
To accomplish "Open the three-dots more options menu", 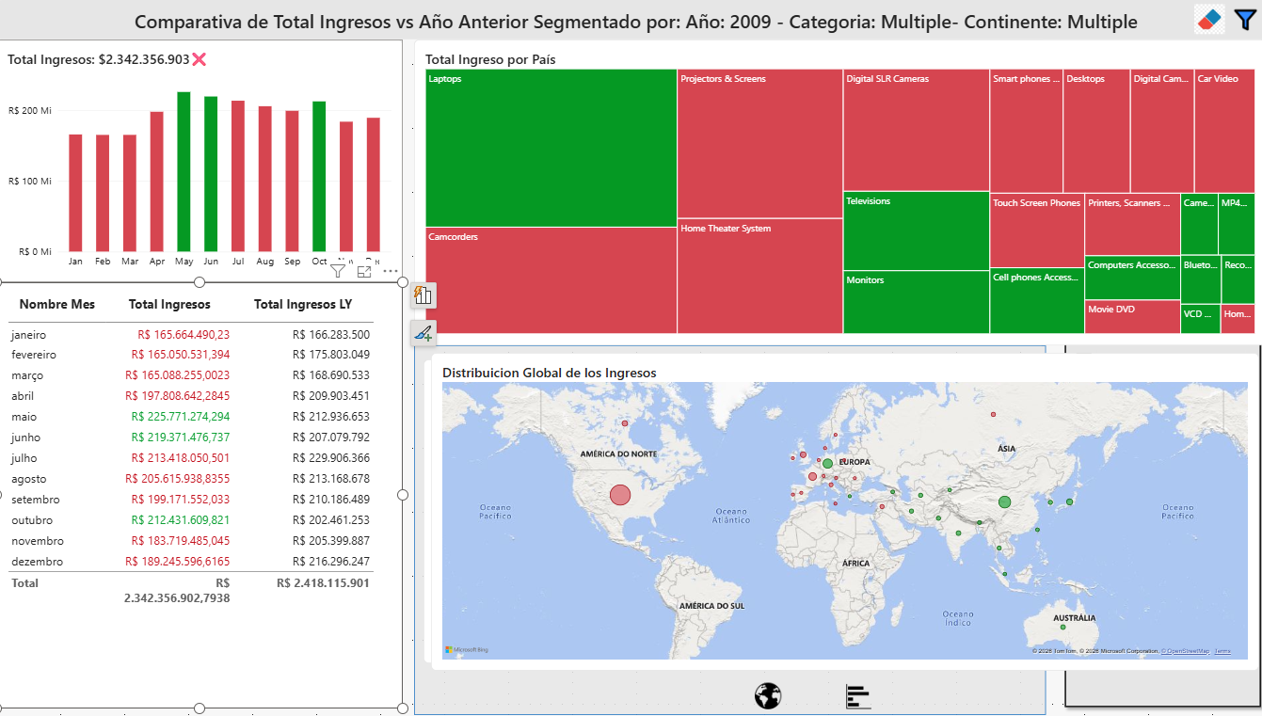I will point(391,271).
